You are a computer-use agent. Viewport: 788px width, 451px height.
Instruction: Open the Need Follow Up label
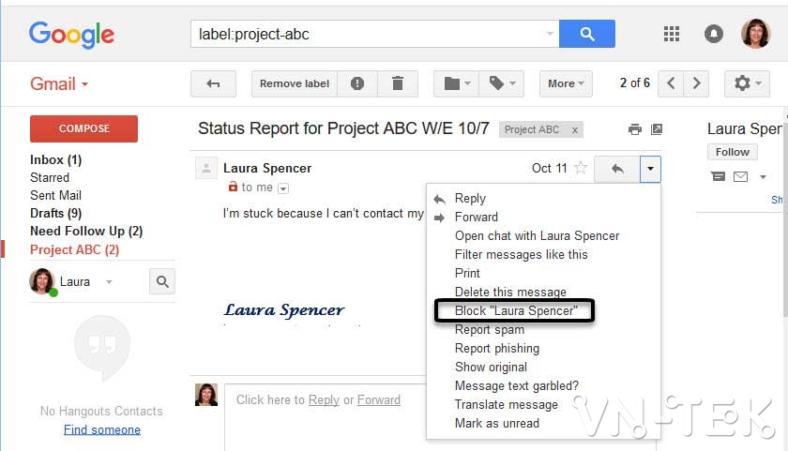click(x=86, y=231)
